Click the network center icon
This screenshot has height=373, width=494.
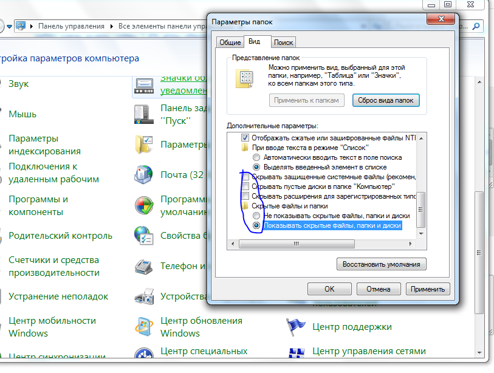[x=297, y=353]
